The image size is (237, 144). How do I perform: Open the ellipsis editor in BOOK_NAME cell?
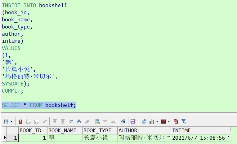coord(80,137)
